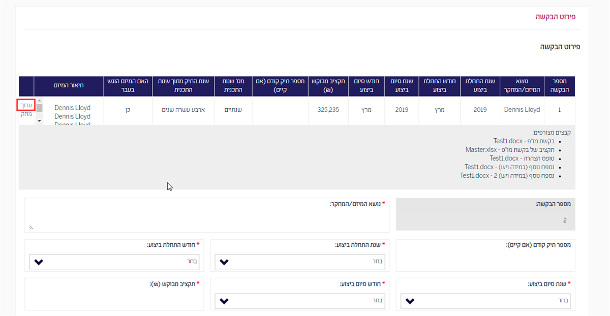Expand the חודש סיום ביצוע dropdown
Image resolution: width=610 pixels, height=316 pixels.
tap(300, 301)
